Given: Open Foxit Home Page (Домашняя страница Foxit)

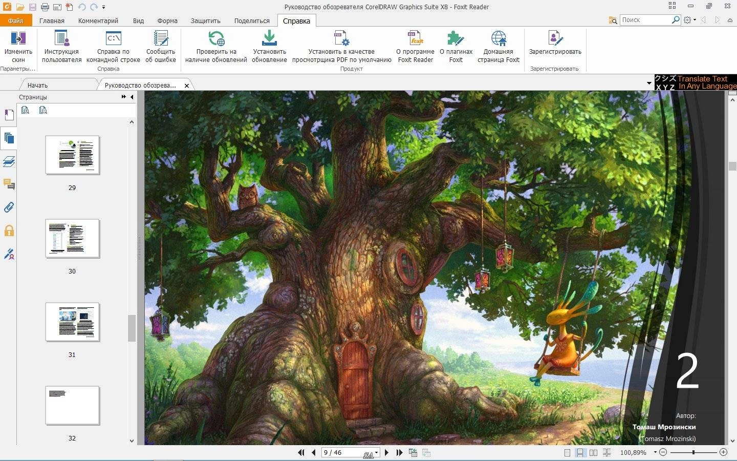Looking at the screenshot, I should coord(498,47).
